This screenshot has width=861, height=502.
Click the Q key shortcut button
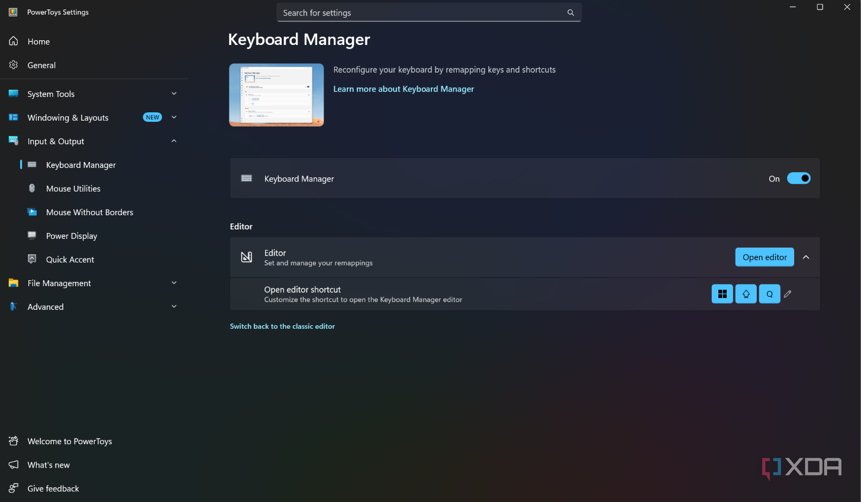(x=769, y=294)
